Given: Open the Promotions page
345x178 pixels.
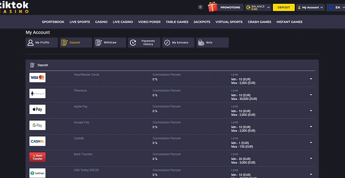Looking at the screenshot, I should pos(230,7).
